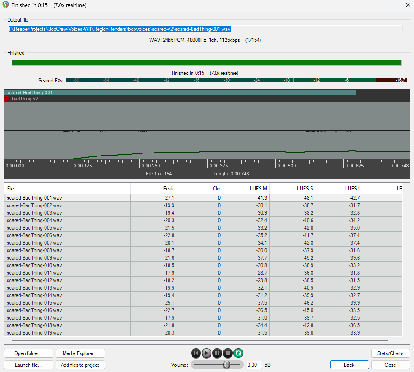Click the red badThing v2 track dot
The width and height of the screenshot is (414, 372).
(x=7, y=99)
